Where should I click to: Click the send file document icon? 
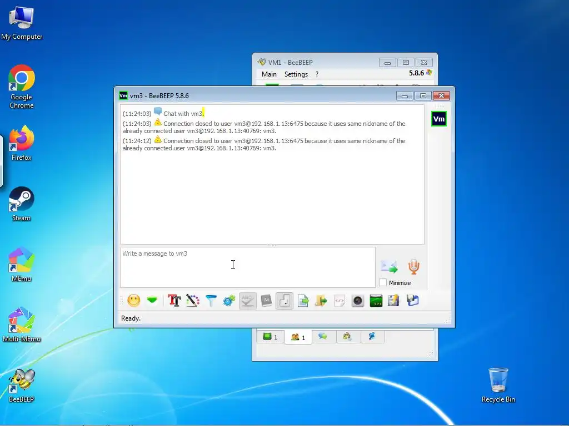point(303,301)
